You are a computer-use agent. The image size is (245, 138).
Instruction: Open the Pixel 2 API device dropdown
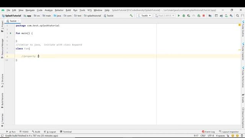tap(164, 16)
